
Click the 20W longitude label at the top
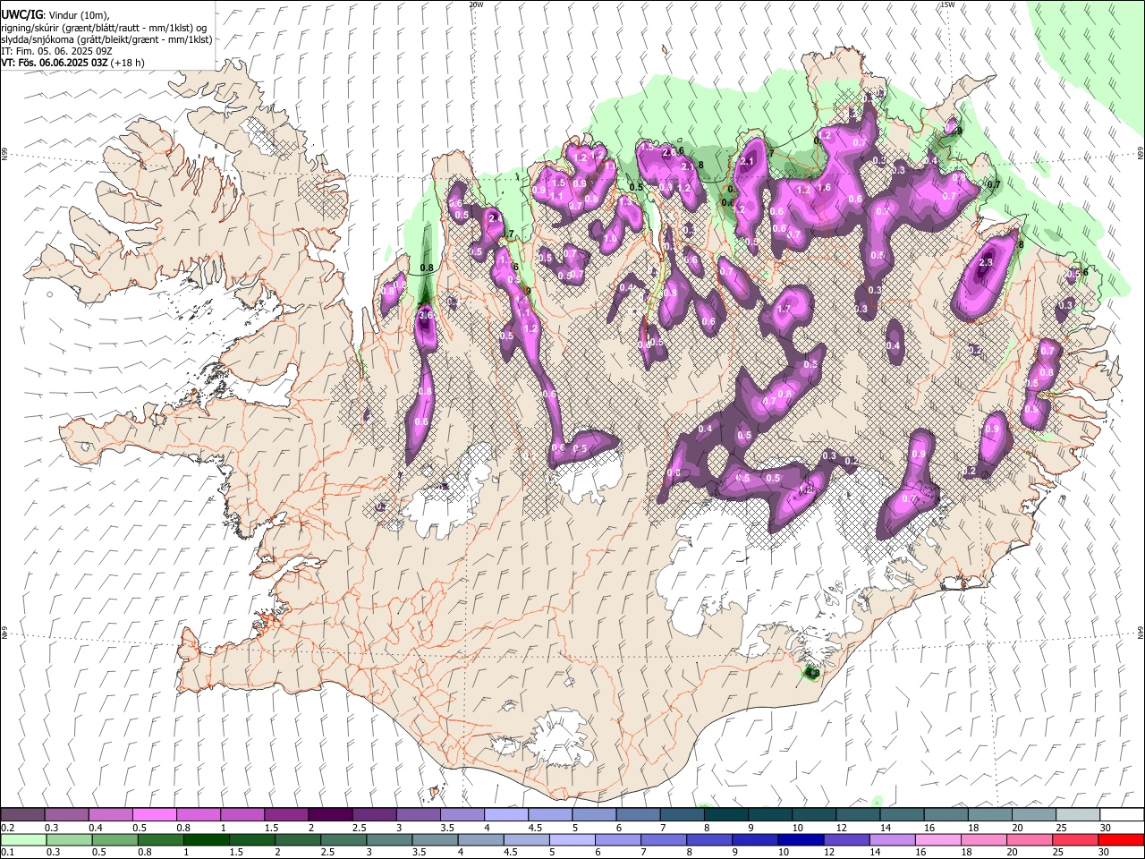coord(476,4)
